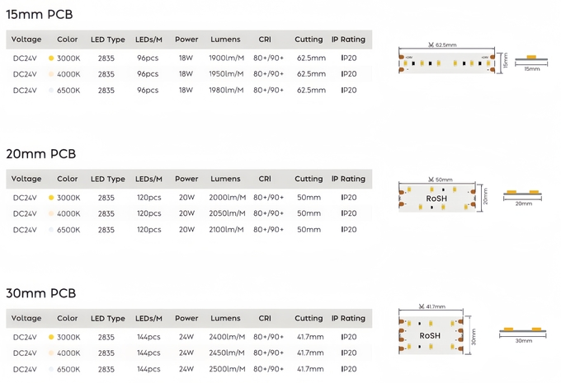Click '50mm' dimension label above 20mm strip diagram

tap(444, 180)
